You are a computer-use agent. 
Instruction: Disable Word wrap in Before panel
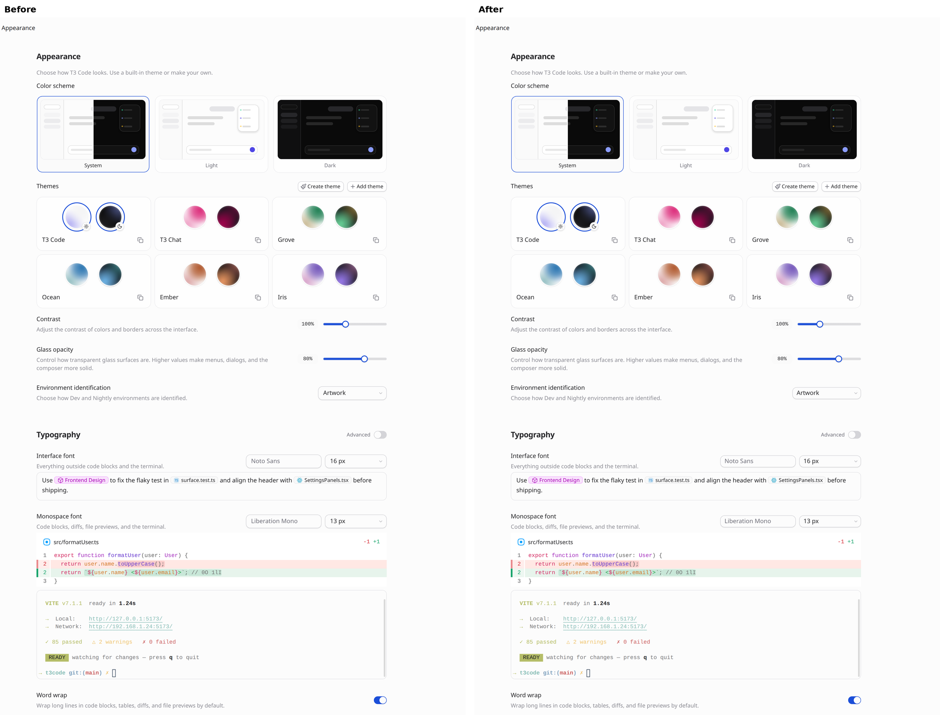[380, 700]
